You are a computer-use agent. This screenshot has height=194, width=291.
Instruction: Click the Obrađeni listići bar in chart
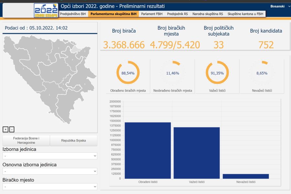pos(147,150)
